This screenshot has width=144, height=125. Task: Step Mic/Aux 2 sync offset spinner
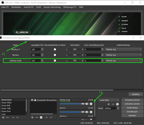coord(102,49)
